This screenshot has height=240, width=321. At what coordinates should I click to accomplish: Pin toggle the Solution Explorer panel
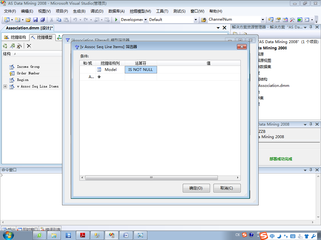tap(311, 27)
